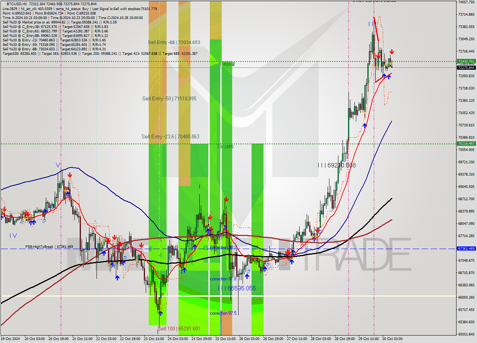Click the 'Sell Entry -88 | 73034.653' chart label
Image resolution: width=477 pixels, height=343 pixels.
tap(174, 43)
